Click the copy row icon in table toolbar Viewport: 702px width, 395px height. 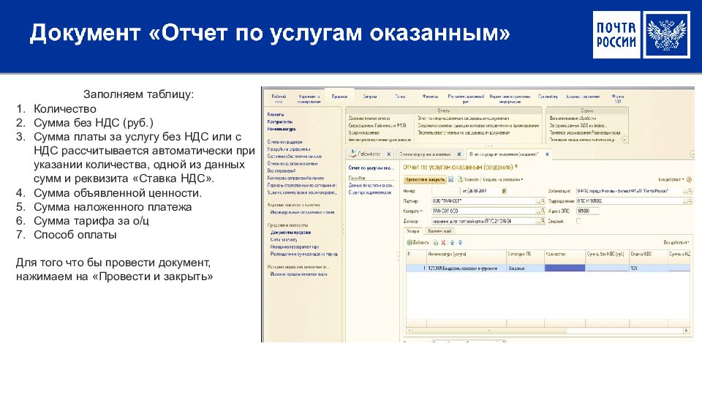(x=435, y=243)
